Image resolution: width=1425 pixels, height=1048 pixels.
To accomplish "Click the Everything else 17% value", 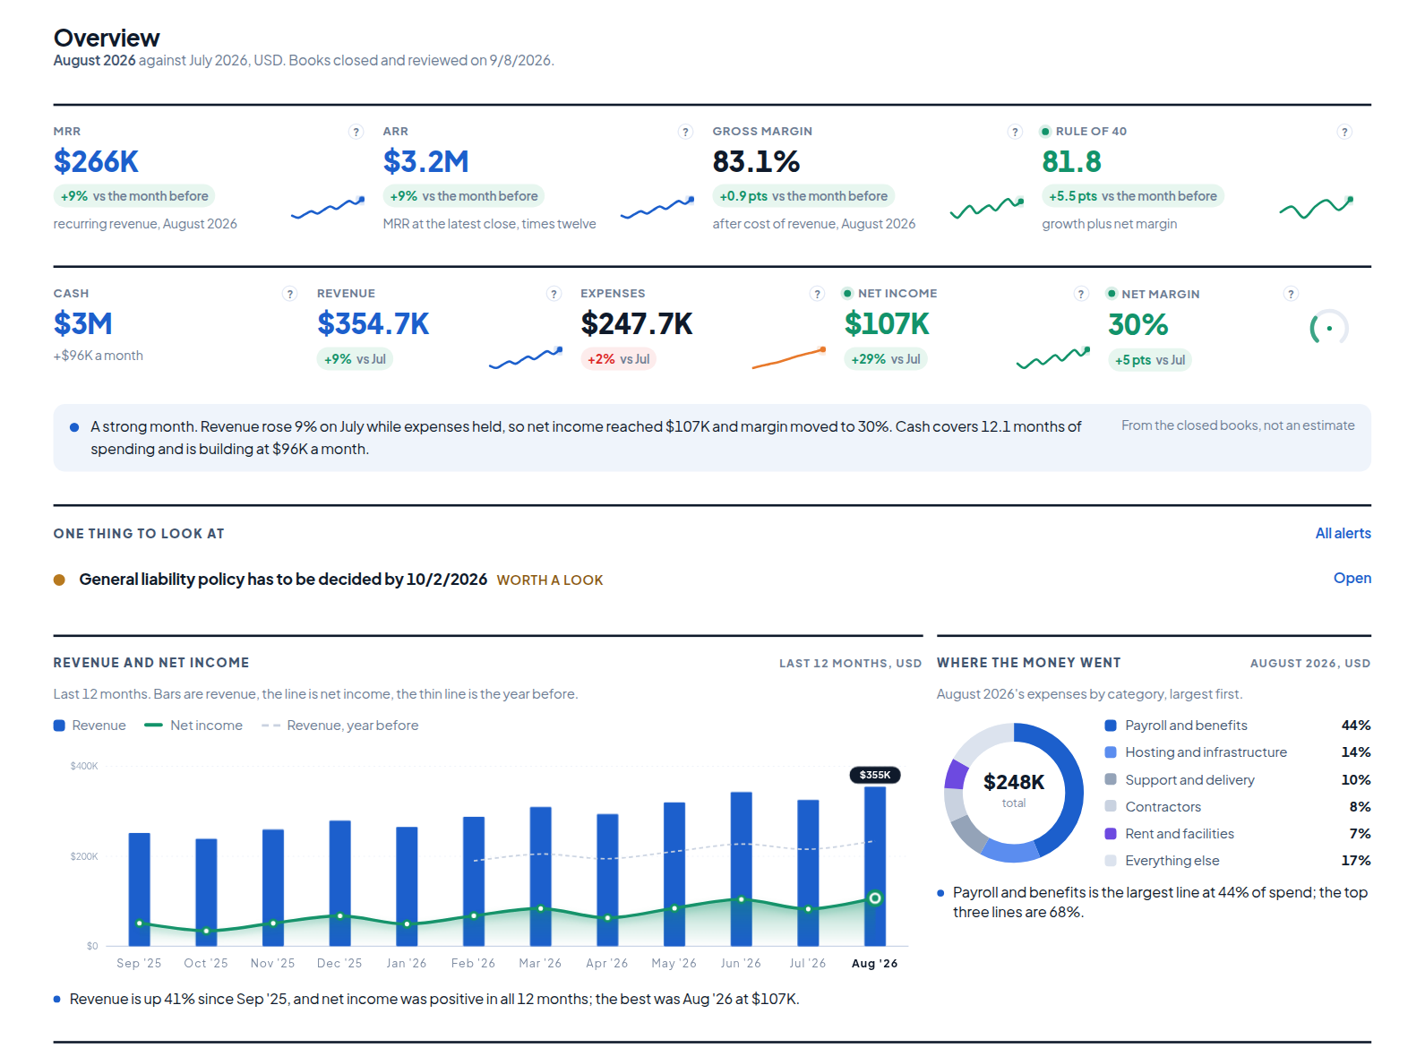I will (1356, 861).
